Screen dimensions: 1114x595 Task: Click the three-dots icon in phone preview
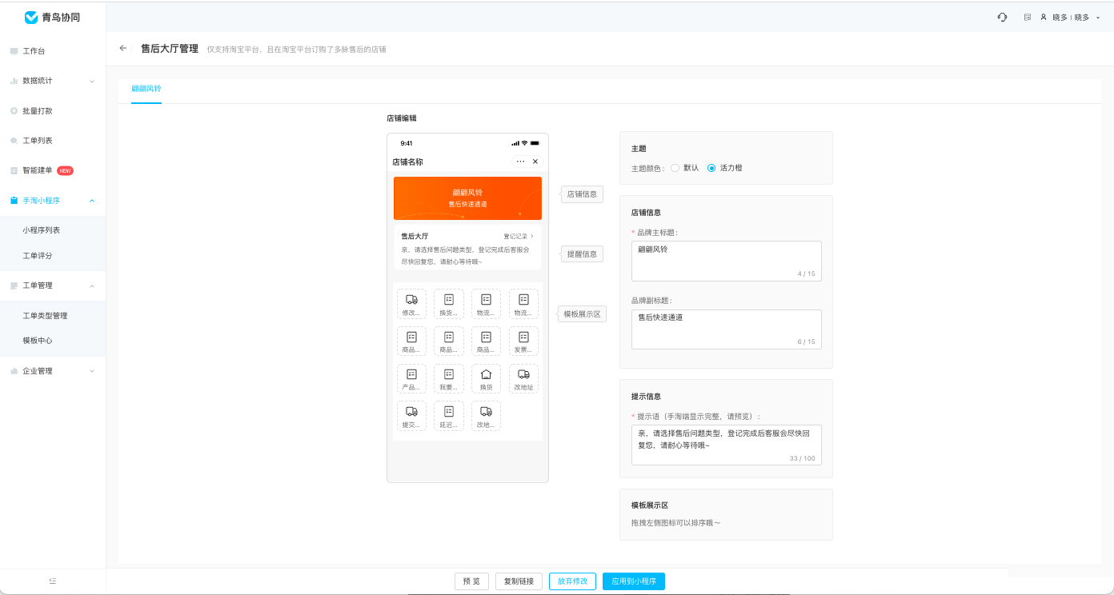click(x=520, y=162)
